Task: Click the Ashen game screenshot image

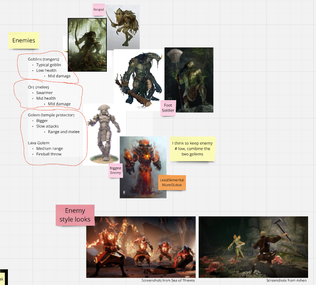Action: click(x=253, y=246)
